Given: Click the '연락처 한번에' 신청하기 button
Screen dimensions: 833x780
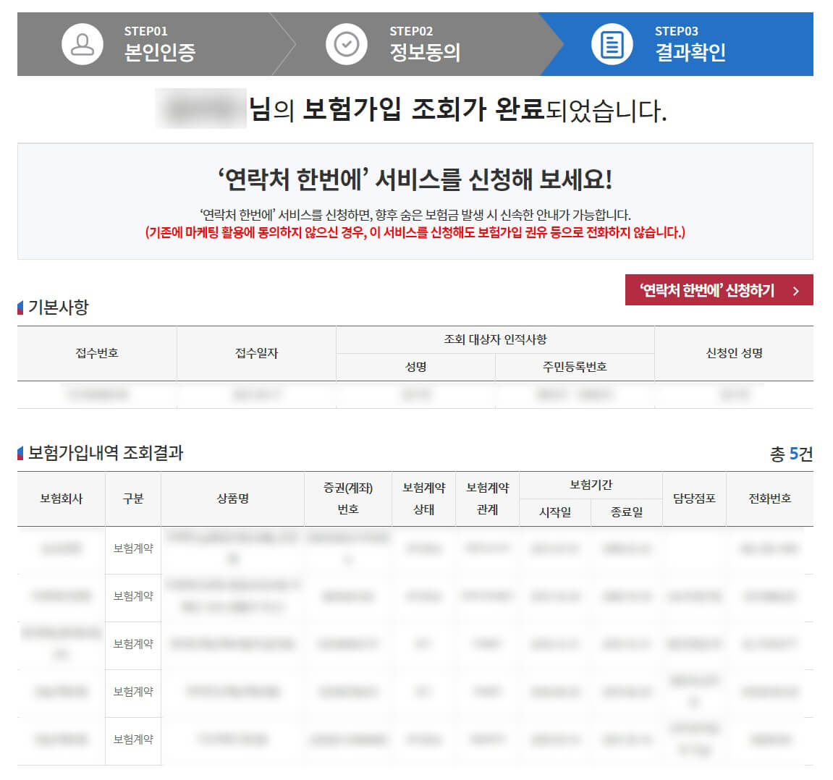Looking at the screenshot, I should [719, 289].
